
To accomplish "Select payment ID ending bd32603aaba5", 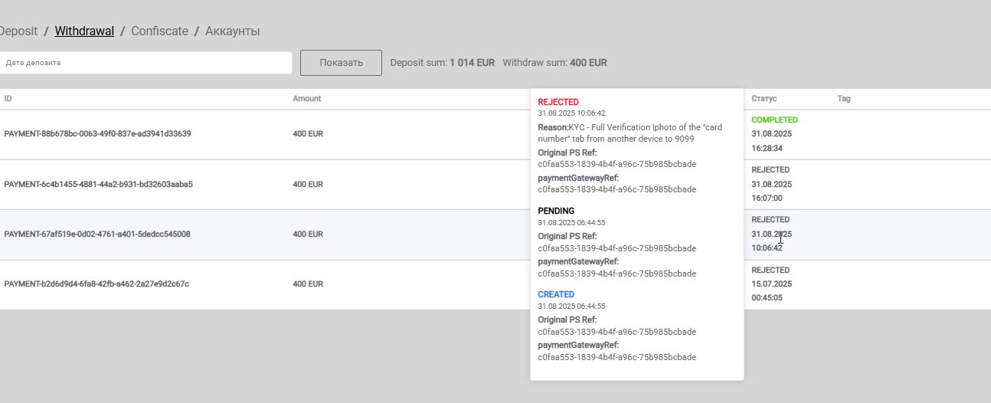I will point(98,185).
